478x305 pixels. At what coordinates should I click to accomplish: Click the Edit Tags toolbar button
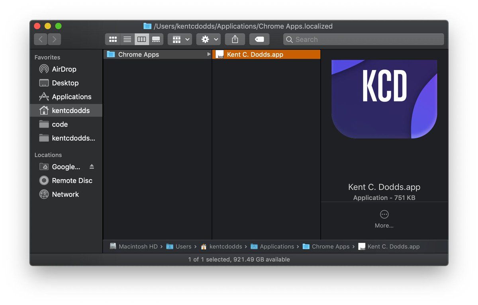click(259, 39)
